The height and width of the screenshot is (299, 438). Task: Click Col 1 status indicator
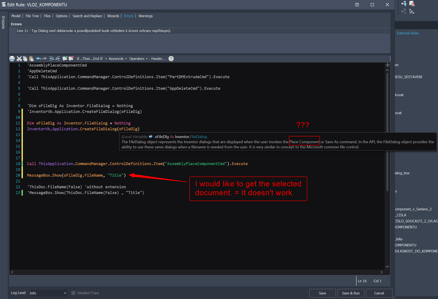tap(377, 281)
